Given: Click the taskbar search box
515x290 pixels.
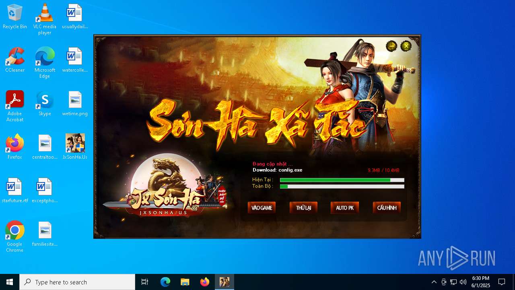Looking at the screenshot, I should coord(77,282).
